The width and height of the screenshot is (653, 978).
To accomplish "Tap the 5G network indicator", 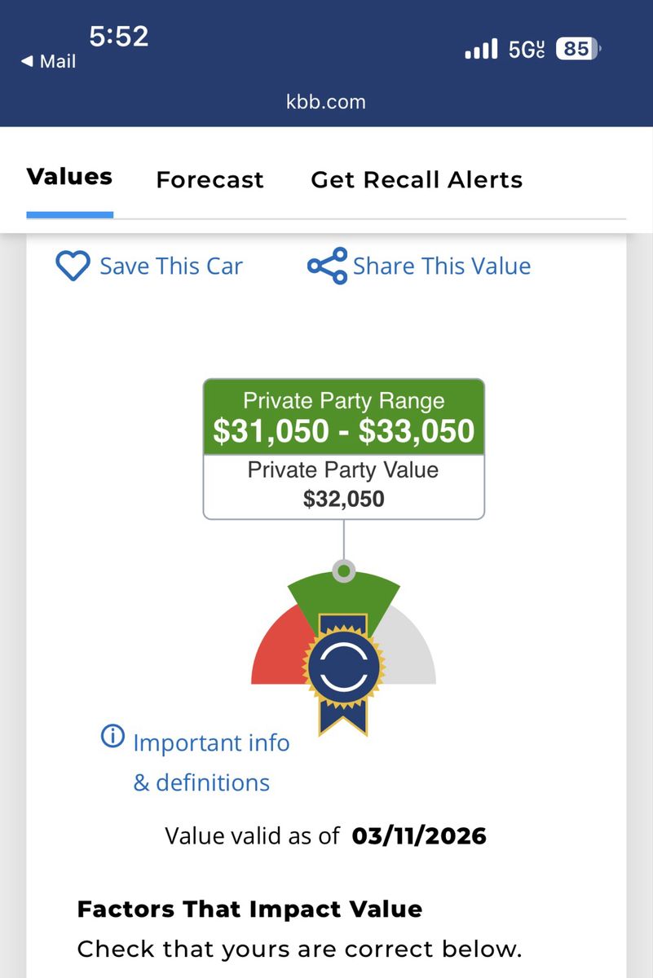I will point(526,50).
